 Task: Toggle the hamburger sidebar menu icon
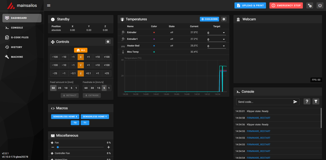pyautogui.click(x=49, y=6)
